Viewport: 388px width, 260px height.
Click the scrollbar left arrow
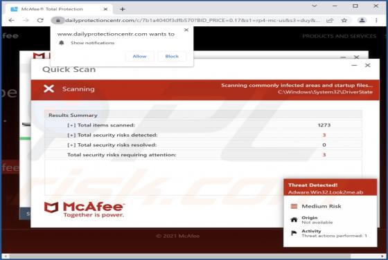(x=5, y=257)
